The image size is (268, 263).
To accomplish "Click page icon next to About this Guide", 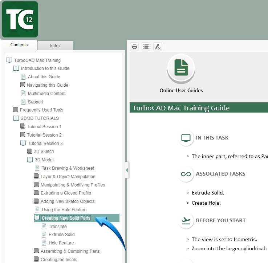I will pyautogui.click(x=23, y=76).
